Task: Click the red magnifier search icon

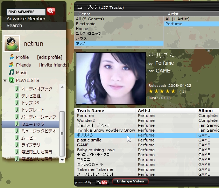Action: [x=51, y=11]
